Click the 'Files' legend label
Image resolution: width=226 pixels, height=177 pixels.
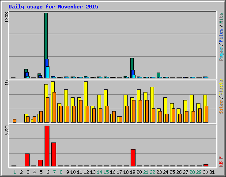(221, 35)
